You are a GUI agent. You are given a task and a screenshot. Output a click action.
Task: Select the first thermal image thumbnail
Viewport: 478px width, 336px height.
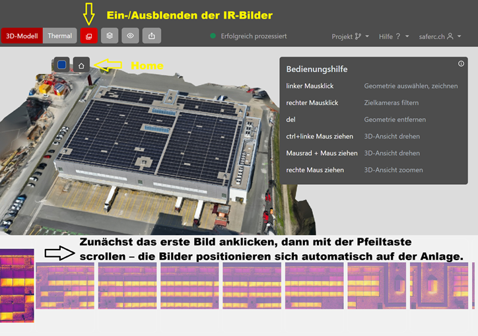17,285
